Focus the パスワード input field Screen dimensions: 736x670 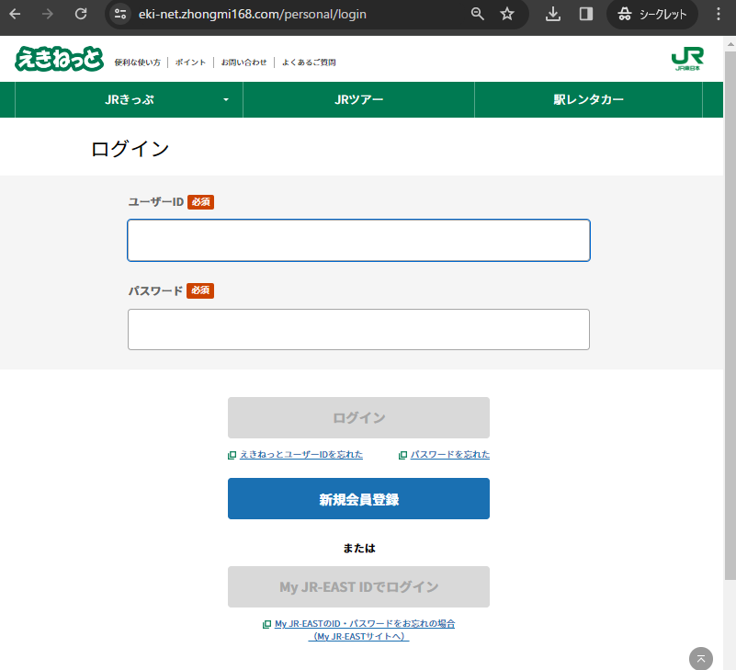358,329
